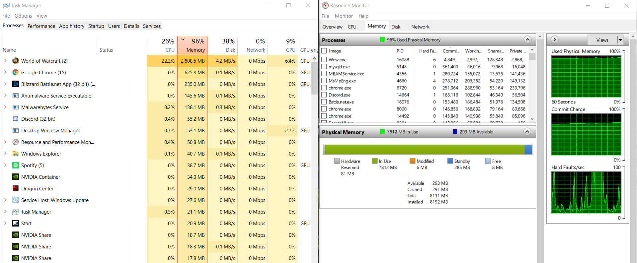Check the MsMpEng.exe checkbox
Viewport: 637px width, 263px height.
[x=324, y=81]
